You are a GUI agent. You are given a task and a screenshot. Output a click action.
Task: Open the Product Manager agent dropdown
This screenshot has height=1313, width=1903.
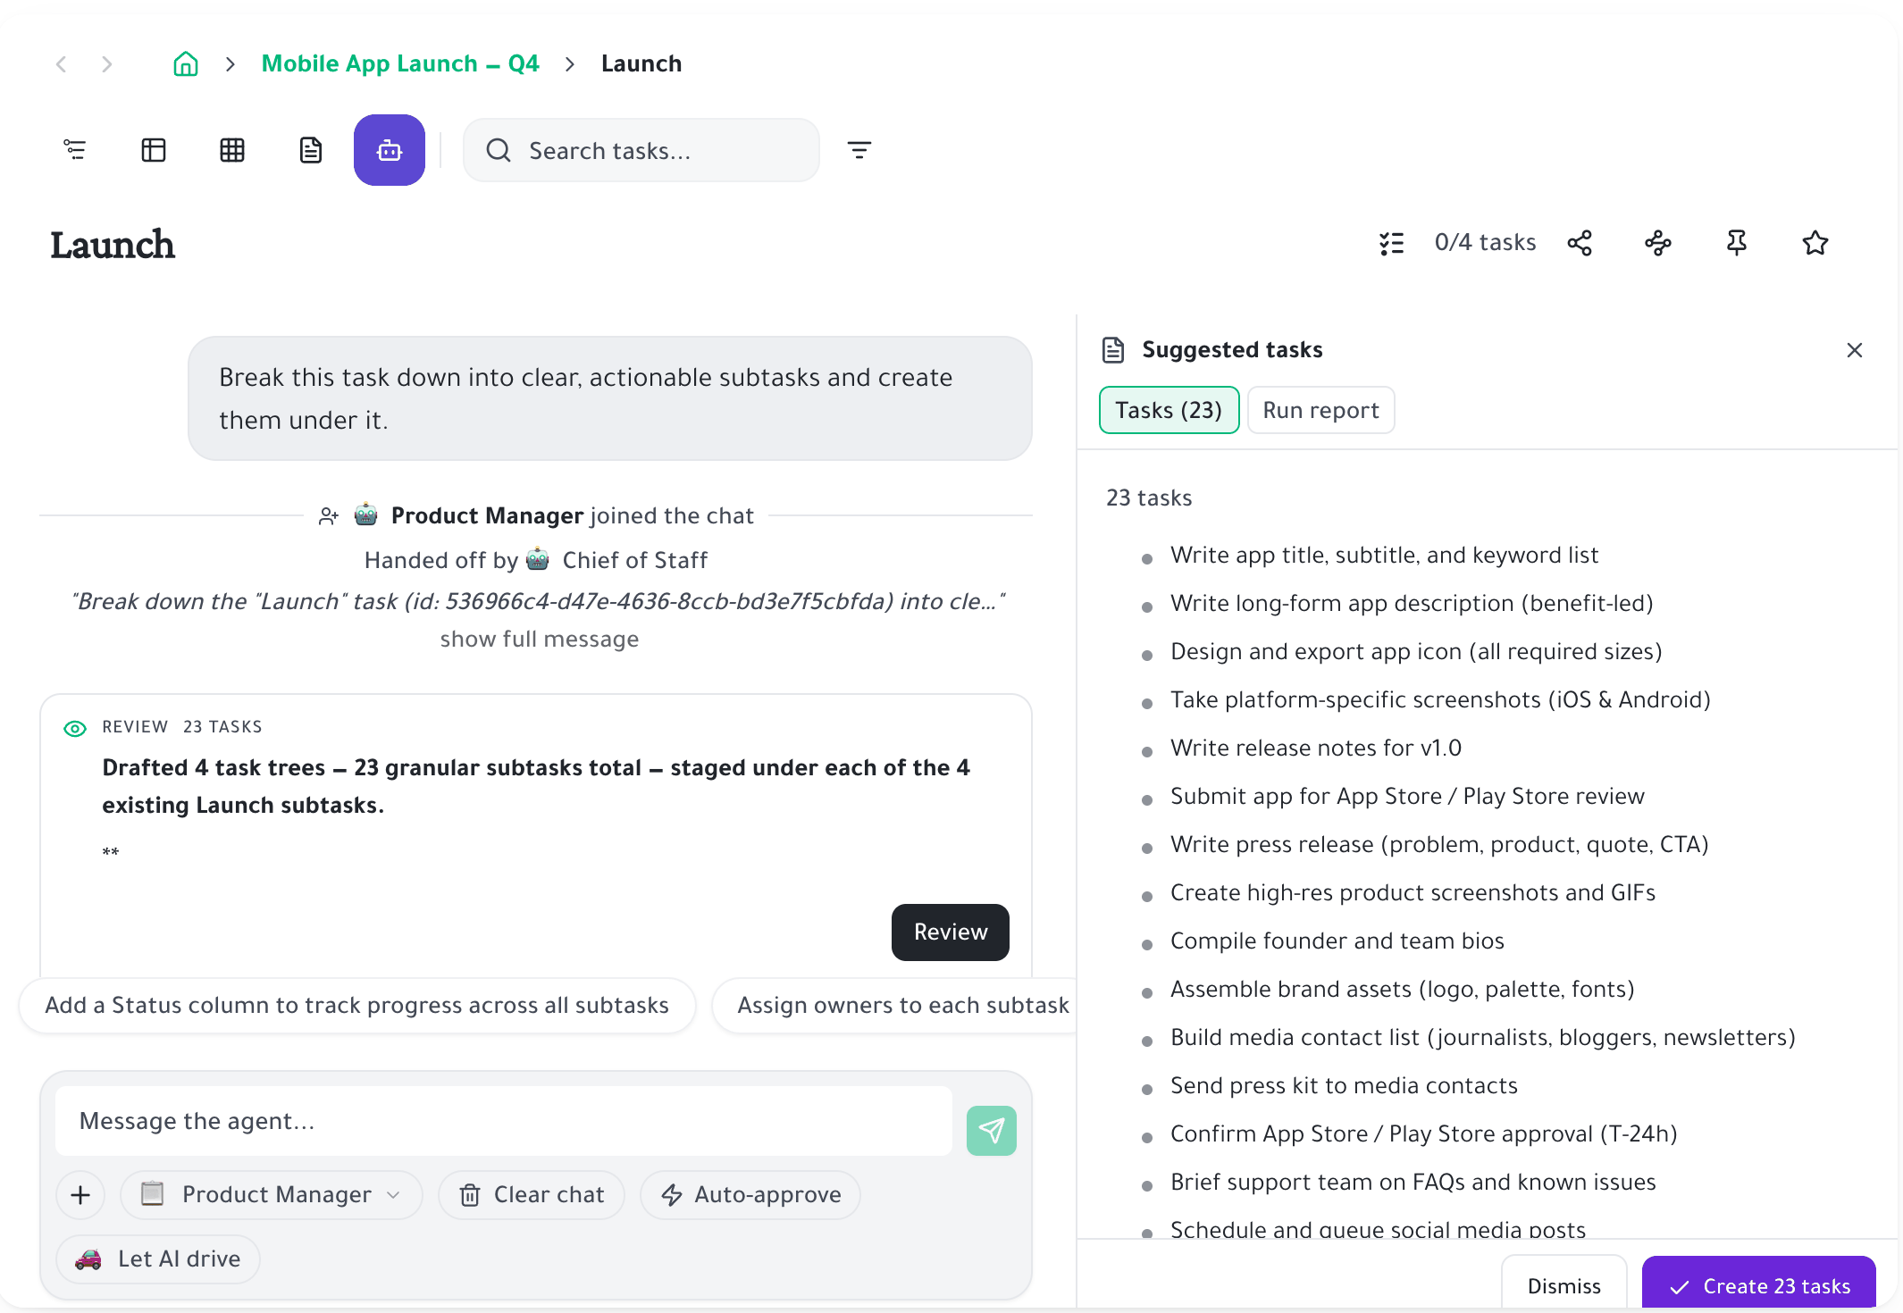pos(272,1195)
